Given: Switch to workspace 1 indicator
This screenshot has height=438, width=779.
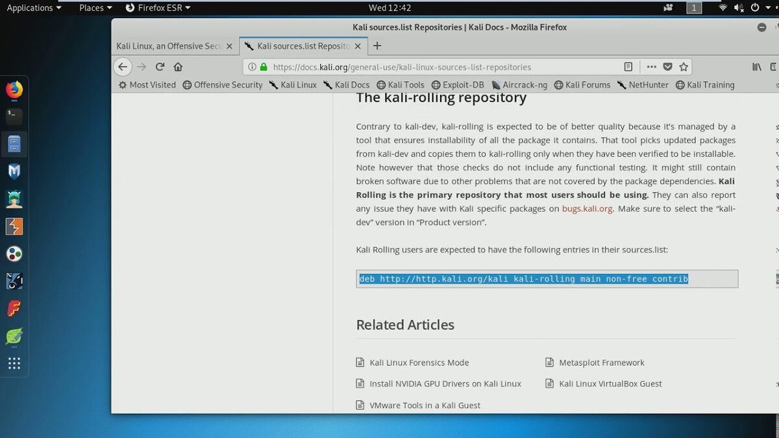Looking at the screenshot, I should tap(695, 8).
